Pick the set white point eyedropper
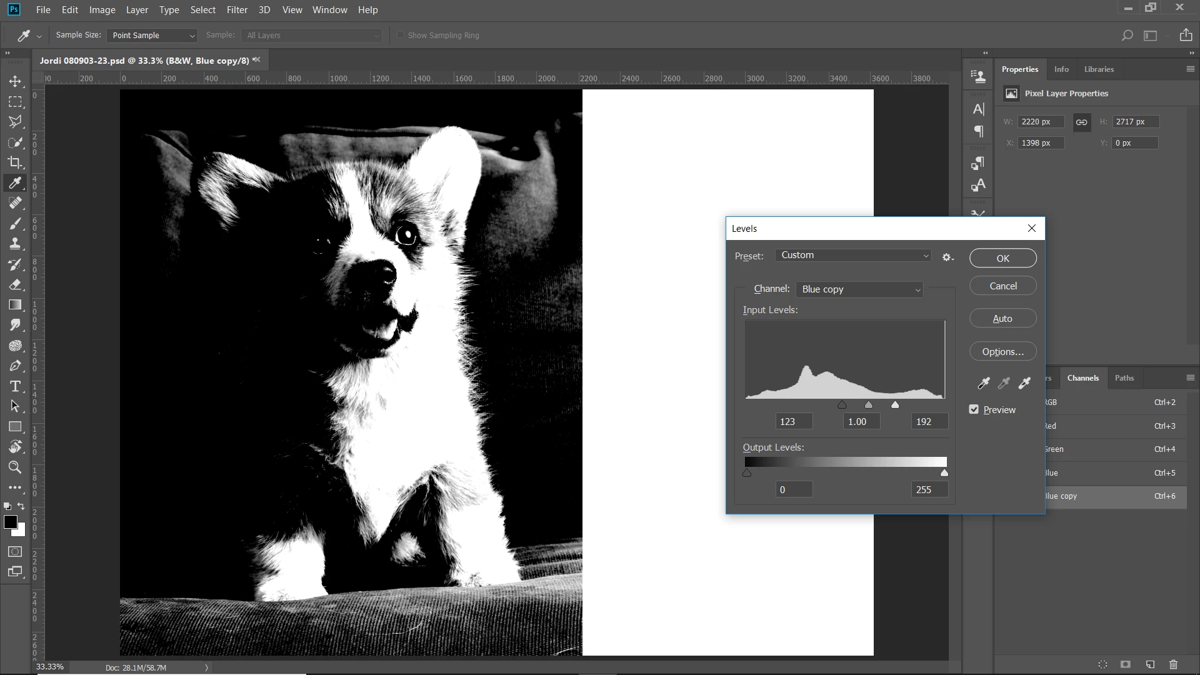 coord(1024,383)
